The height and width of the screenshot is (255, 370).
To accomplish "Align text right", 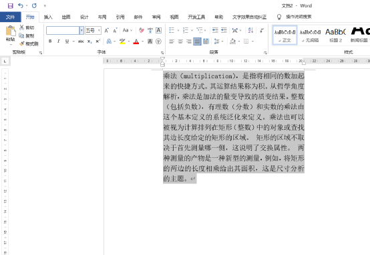I will 189,41.
